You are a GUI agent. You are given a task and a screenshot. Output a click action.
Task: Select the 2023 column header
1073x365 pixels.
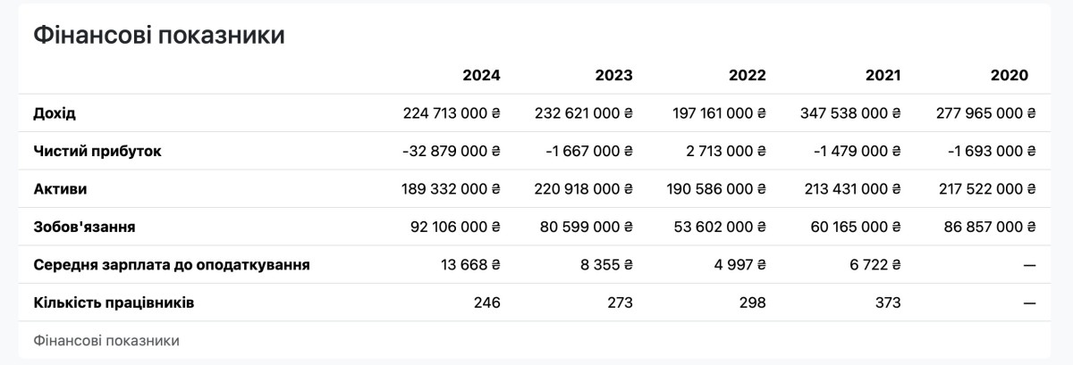tap(613, 75)
